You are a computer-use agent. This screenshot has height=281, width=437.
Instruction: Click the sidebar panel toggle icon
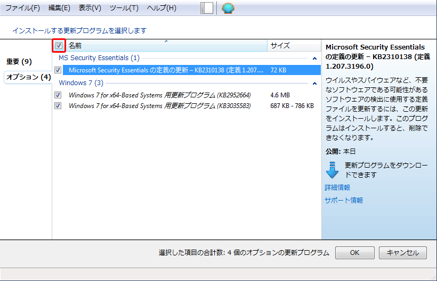(207, 8)
